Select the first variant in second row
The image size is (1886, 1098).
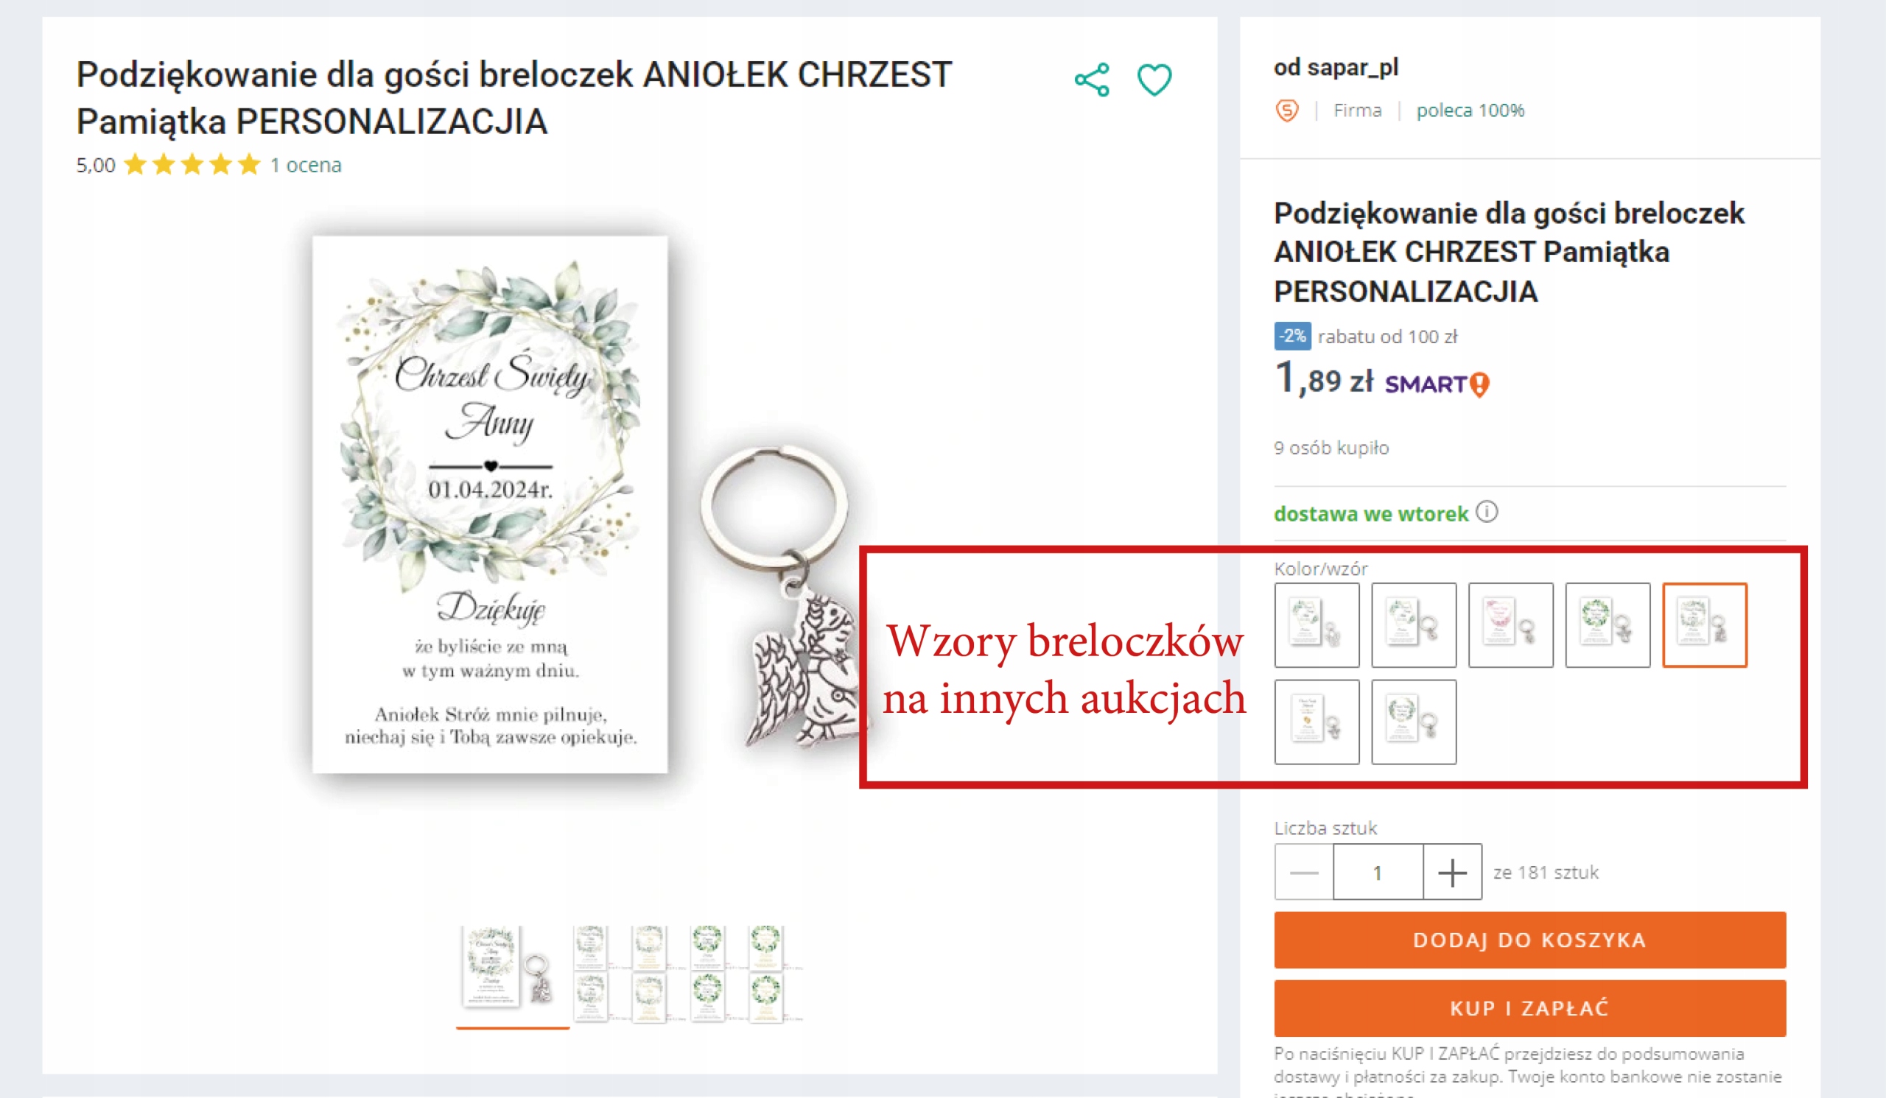point(1317,722)
